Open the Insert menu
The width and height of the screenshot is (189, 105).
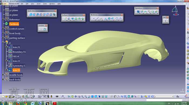pos(39,4)
